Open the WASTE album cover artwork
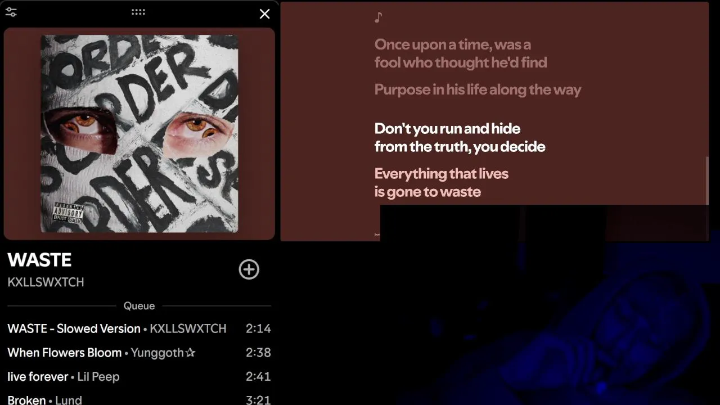This screenshot has width=720, height=405. (x=139, y=134)
